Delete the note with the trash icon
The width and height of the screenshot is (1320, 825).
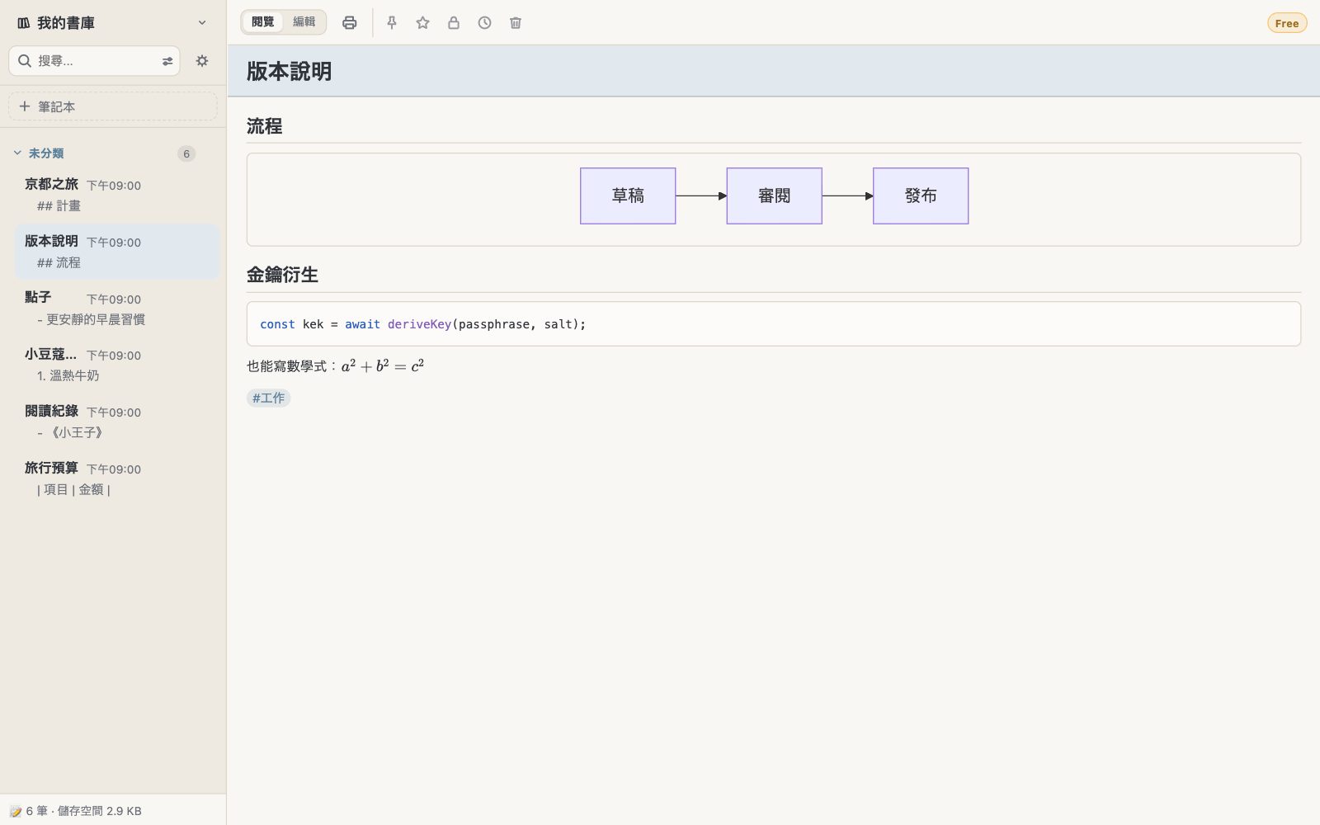click(x=516, y=23)
